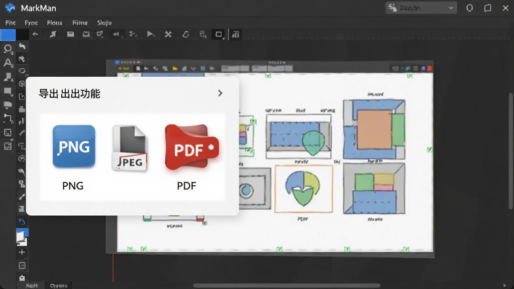
Task: Toggle green checkmark at canvas top center
Action: (x=268, y=76)
